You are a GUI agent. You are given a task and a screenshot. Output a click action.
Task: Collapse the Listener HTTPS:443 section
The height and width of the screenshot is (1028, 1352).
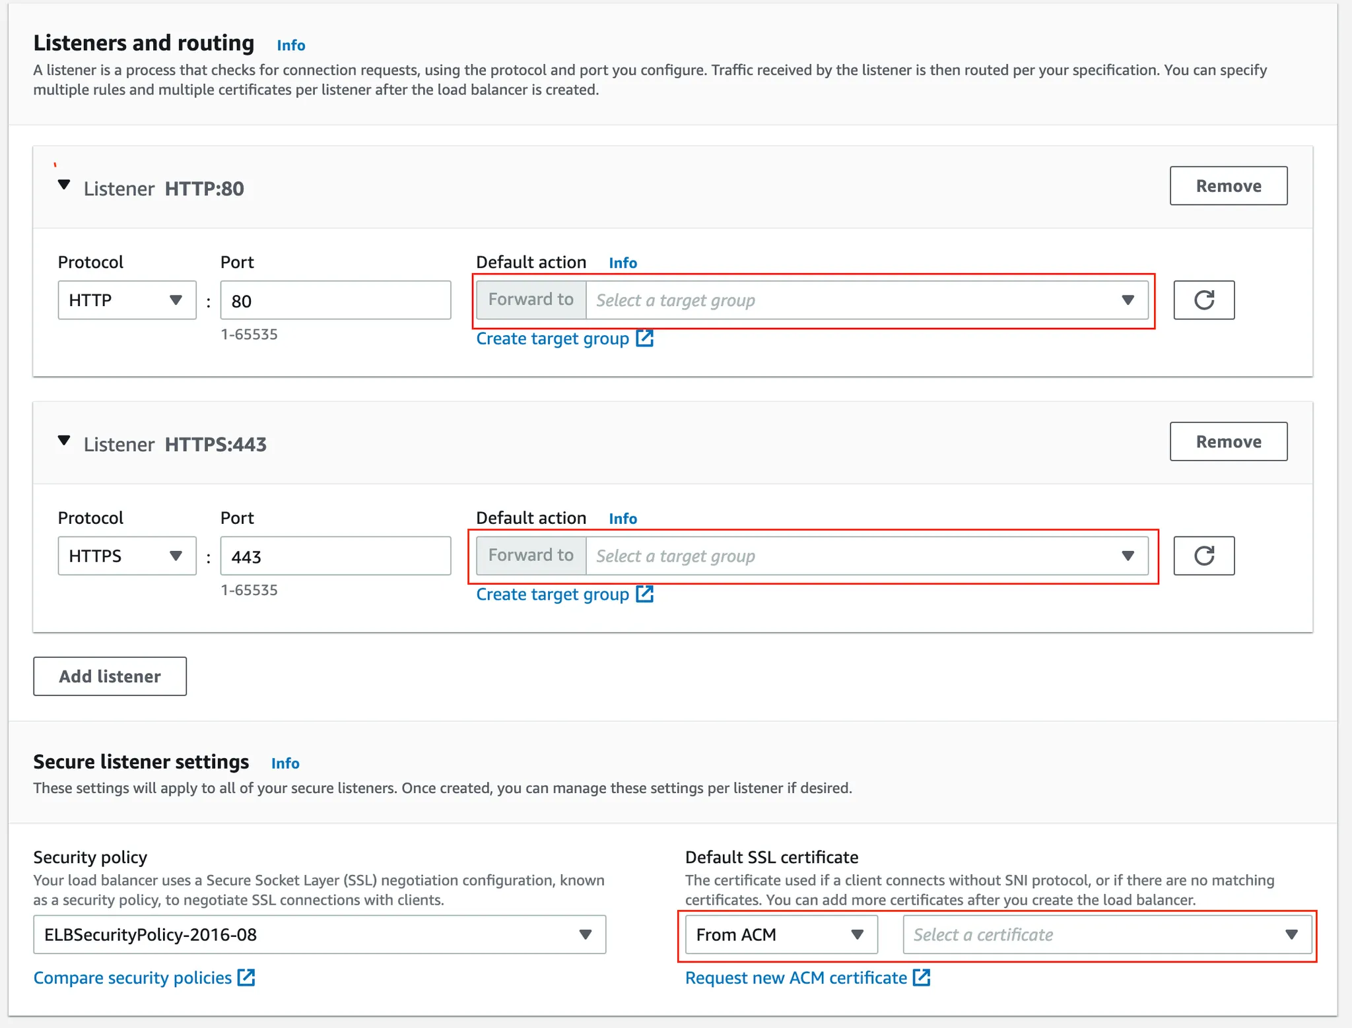(64, 441)
